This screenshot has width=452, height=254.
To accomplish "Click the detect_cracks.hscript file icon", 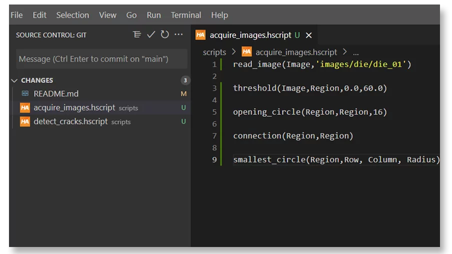I will pyautogui.click(x=25, y=121).
